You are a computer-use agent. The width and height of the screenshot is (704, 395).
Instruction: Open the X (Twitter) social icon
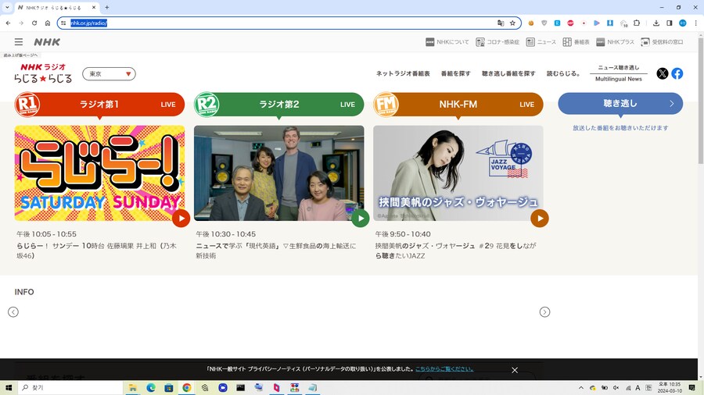point(663,73)
